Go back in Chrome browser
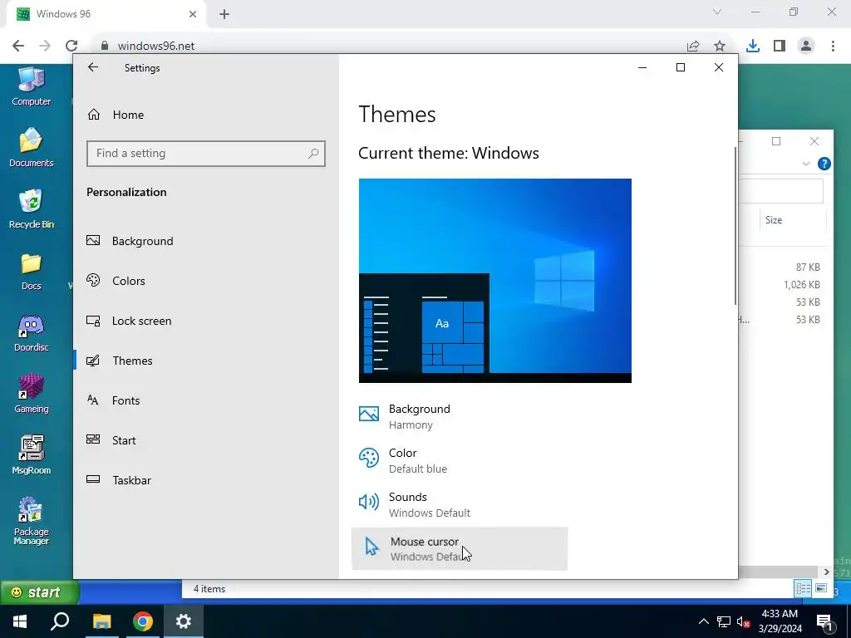The height and width of the screenshot is (638, 851). pyautogui.click(x=18, y=47)
